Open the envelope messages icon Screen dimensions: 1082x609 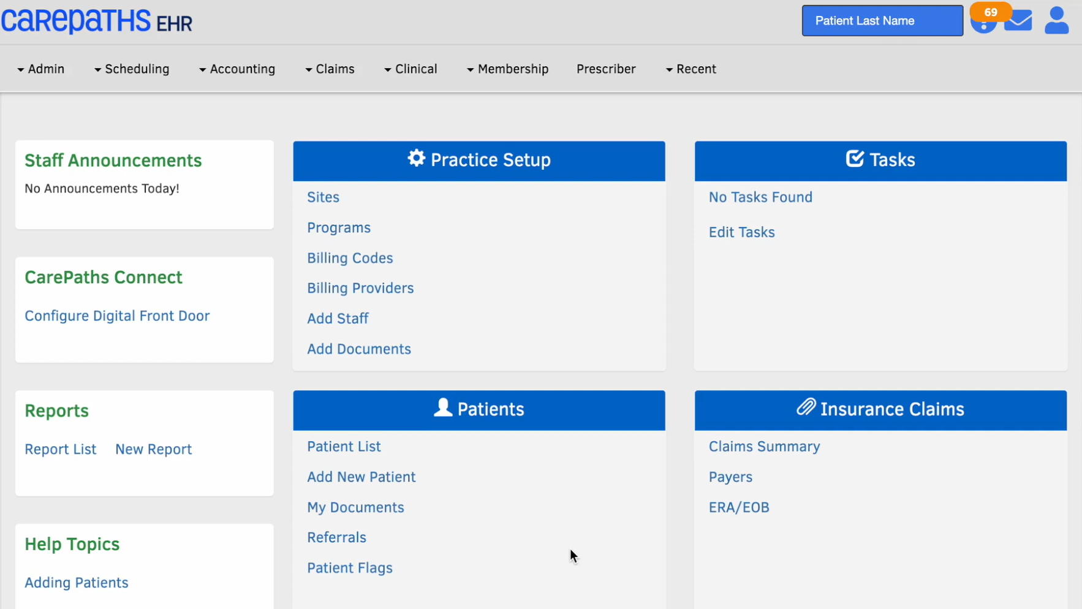pyautogui.click(x=1018, y=21)
